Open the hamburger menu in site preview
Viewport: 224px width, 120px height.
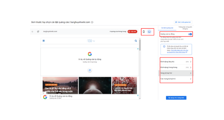pos(44,41)
